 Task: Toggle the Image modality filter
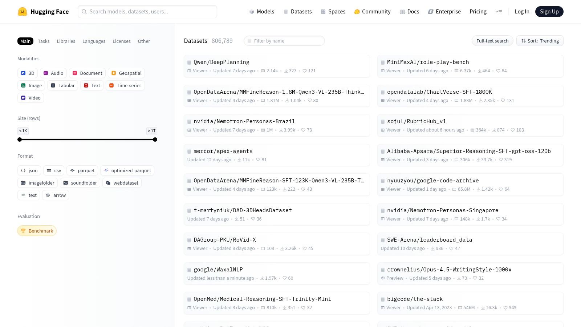(x=23, y=85)
